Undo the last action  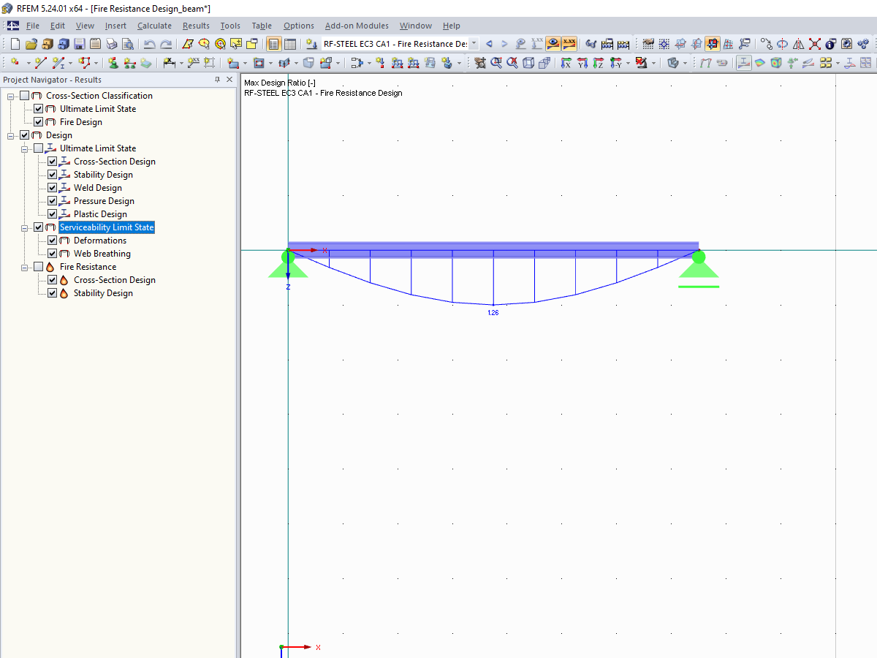150,43
